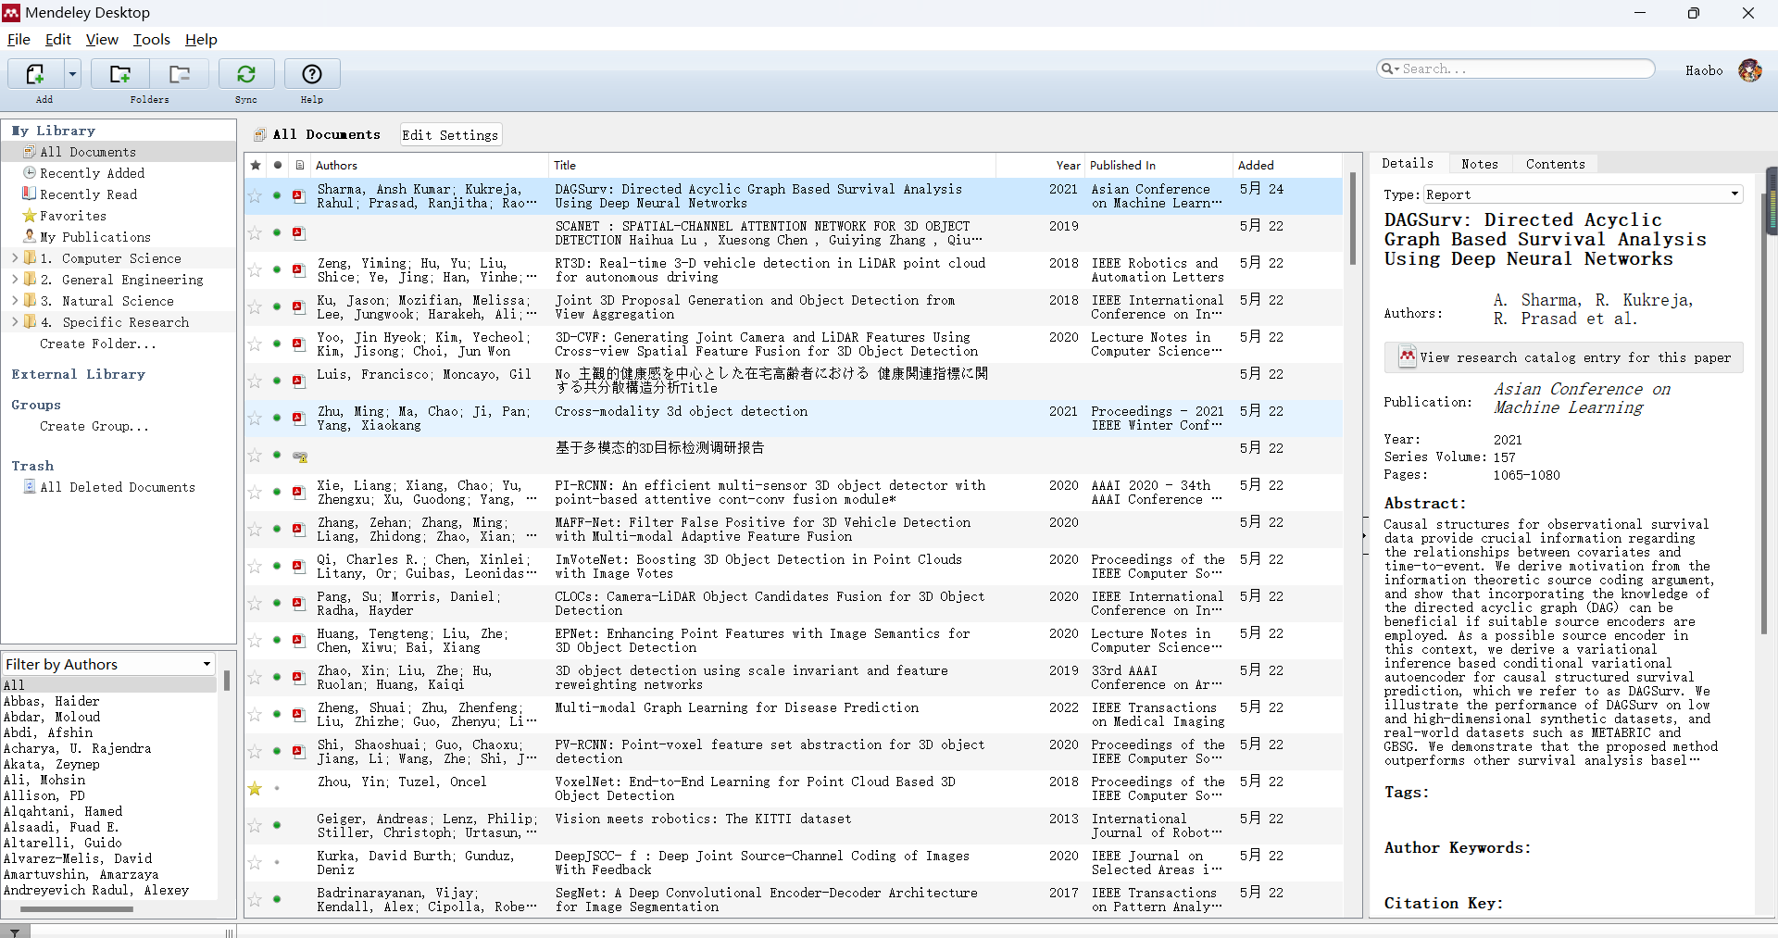The height and width of the screenshot is (938, 1778).
Task: Open the Filter by Authors dropdown
Action: click(109, 664)
